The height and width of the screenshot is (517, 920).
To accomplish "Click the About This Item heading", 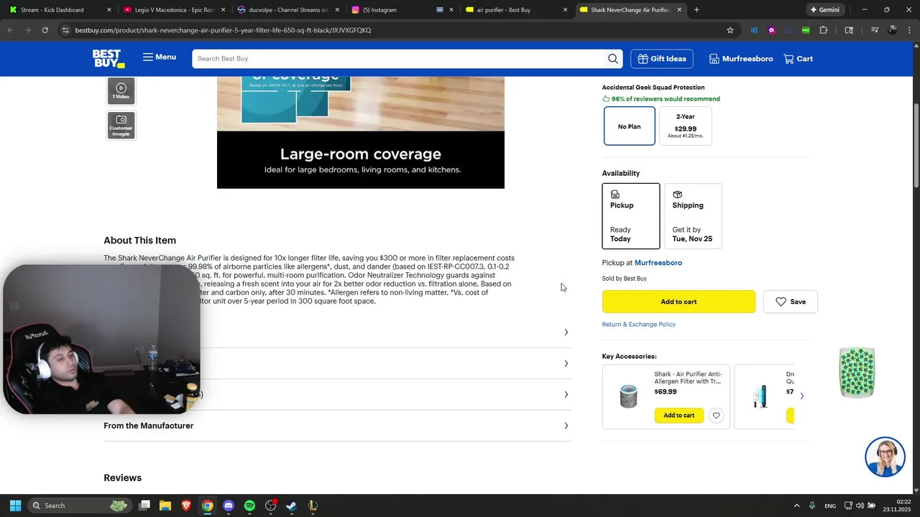I will click(x=139, y=241).
